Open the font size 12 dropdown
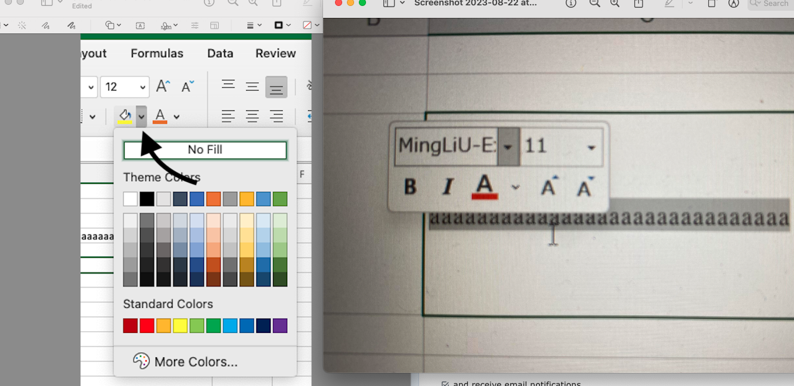The width and height of the screenshot is (794, 386). point(142,87)
